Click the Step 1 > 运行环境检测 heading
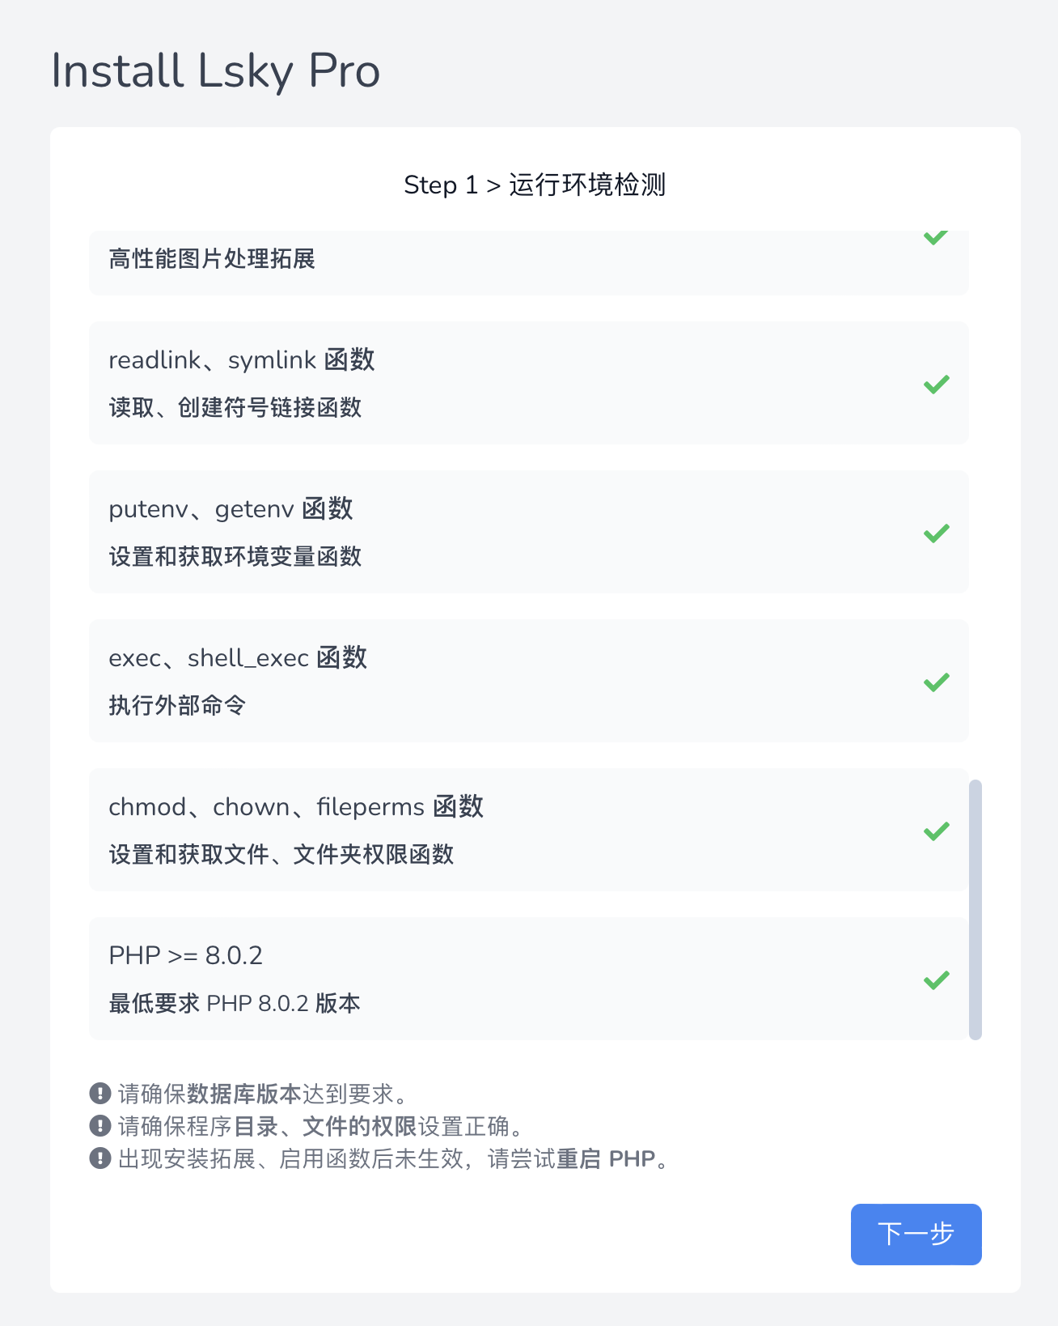The height and width of the screenshot is (1326, 1058). tap(535, 185)
